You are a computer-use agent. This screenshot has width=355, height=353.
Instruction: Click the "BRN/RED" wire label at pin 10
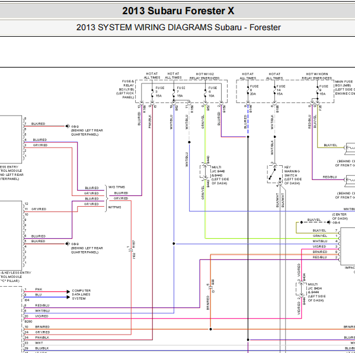click(42, 327)
